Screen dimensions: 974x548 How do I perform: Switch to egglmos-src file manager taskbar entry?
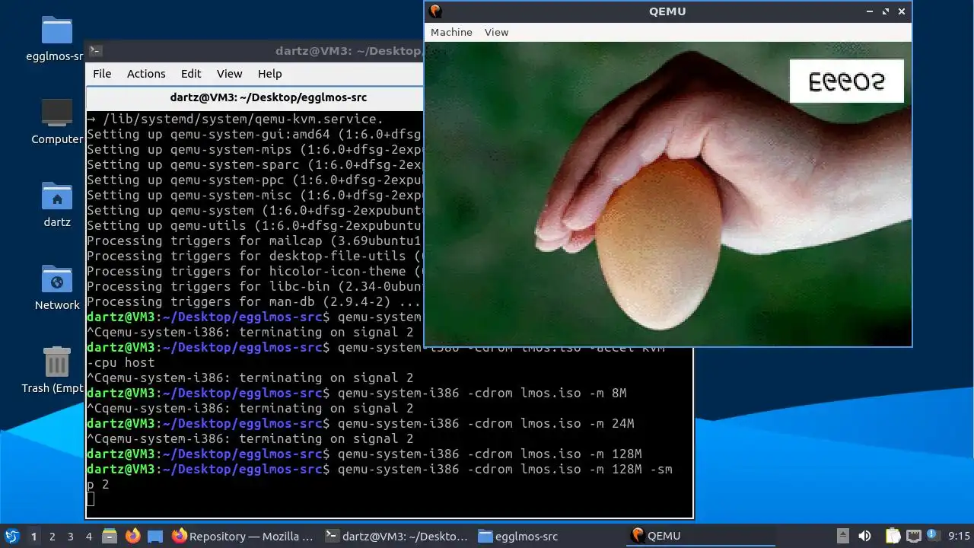click(x=549, y=537)
